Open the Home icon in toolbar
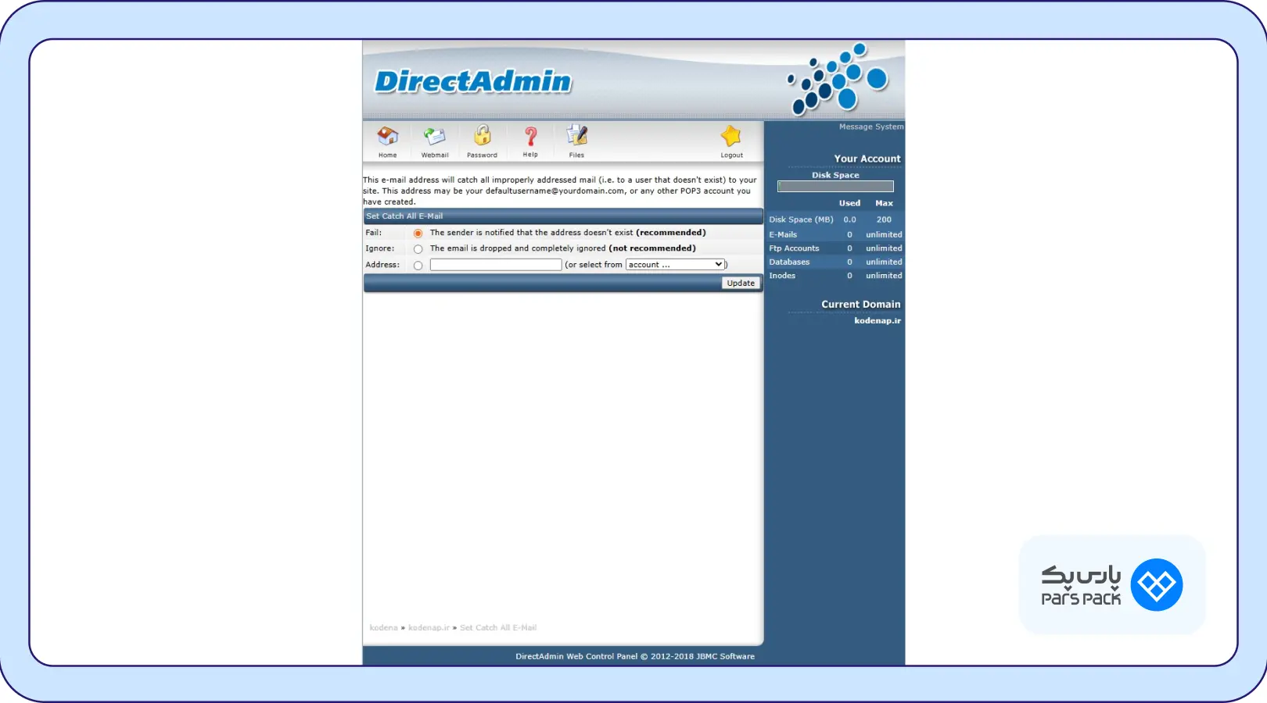Screen dimensions: 1267x703 click(x=388, y=137)
